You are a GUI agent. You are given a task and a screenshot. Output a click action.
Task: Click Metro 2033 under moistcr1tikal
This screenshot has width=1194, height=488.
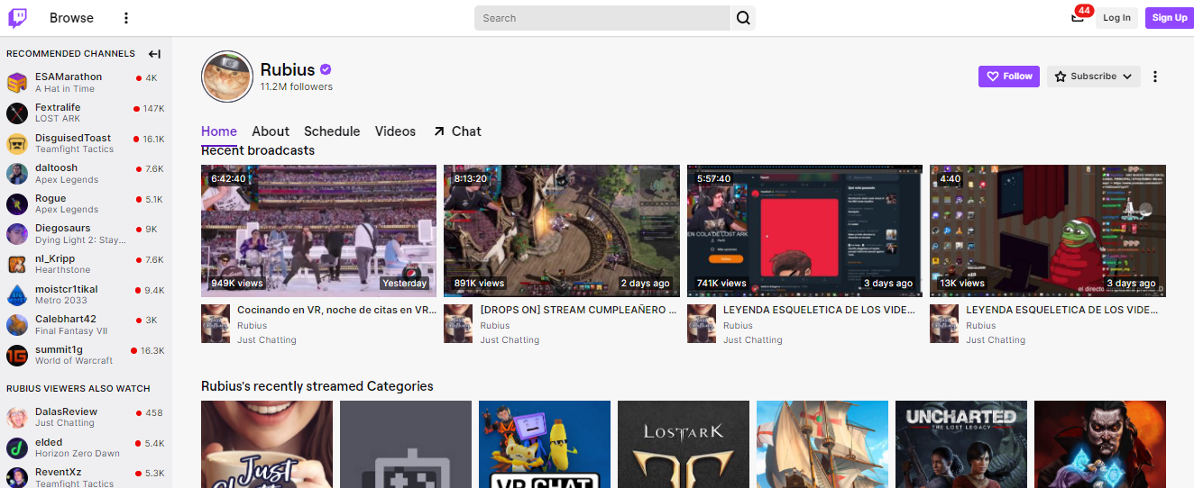pyautogui.click(x=60, y=301)
